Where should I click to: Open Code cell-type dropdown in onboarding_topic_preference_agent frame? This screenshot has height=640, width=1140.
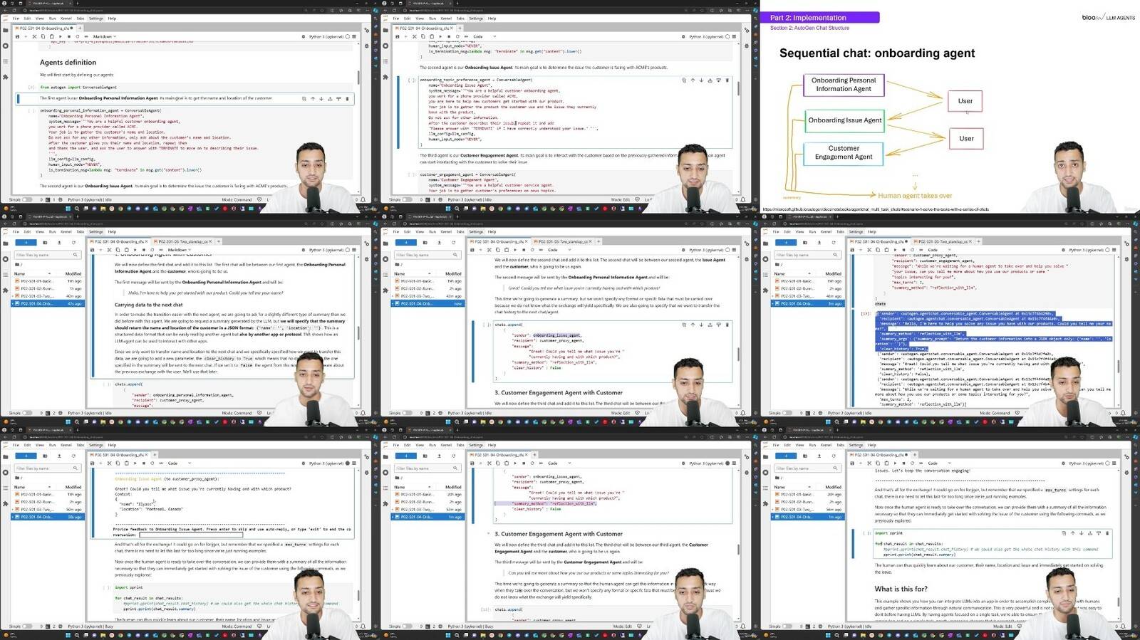tap(484, 36)
